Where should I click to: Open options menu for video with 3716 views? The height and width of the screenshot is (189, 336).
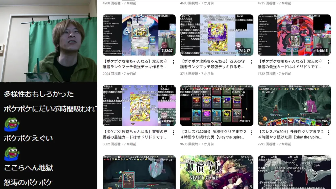coord(251,62)
